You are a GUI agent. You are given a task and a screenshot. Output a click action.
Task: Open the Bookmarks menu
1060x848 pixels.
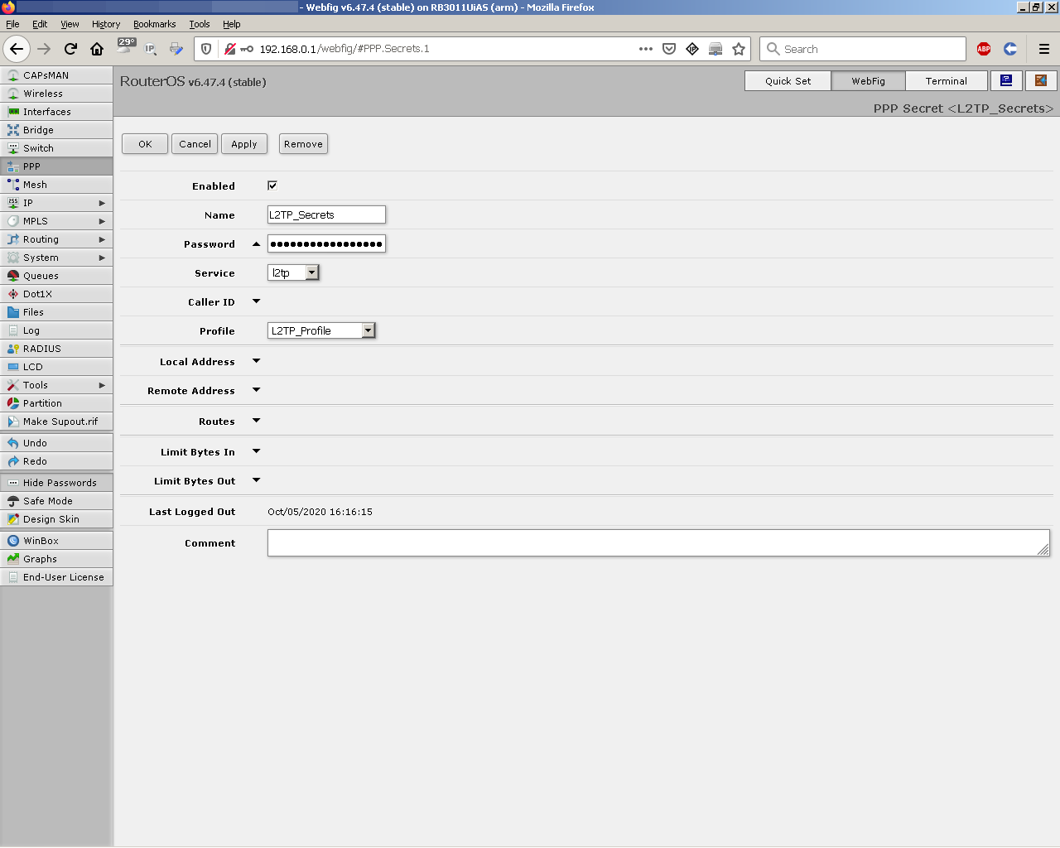pos(155,24)
